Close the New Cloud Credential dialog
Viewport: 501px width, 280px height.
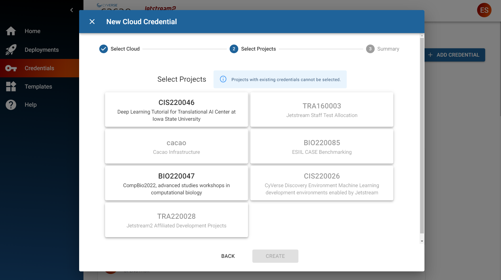tap(92, 22)
